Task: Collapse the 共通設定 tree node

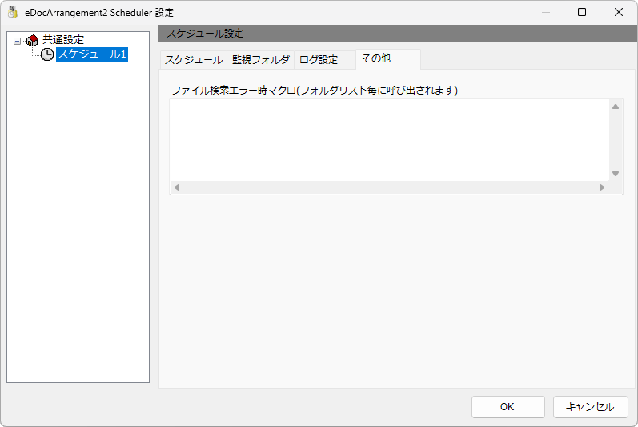Action: click(17, 41)
